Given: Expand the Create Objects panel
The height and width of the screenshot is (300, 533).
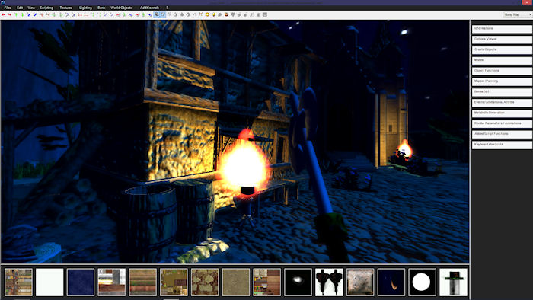Looking at the screenshot, I should coord(502,49).
